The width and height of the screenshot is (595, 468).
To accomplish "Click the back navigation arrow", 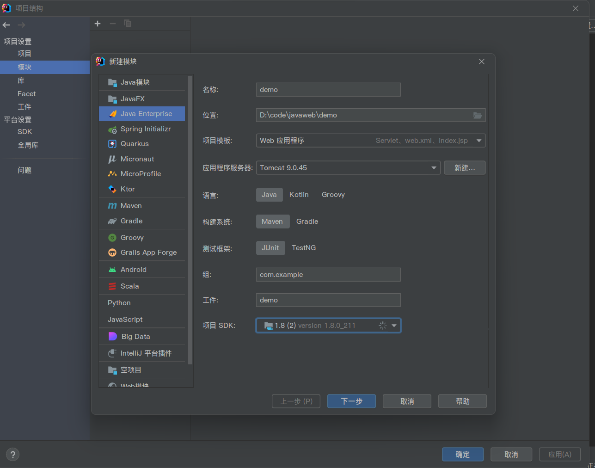I will click(6, 25).
